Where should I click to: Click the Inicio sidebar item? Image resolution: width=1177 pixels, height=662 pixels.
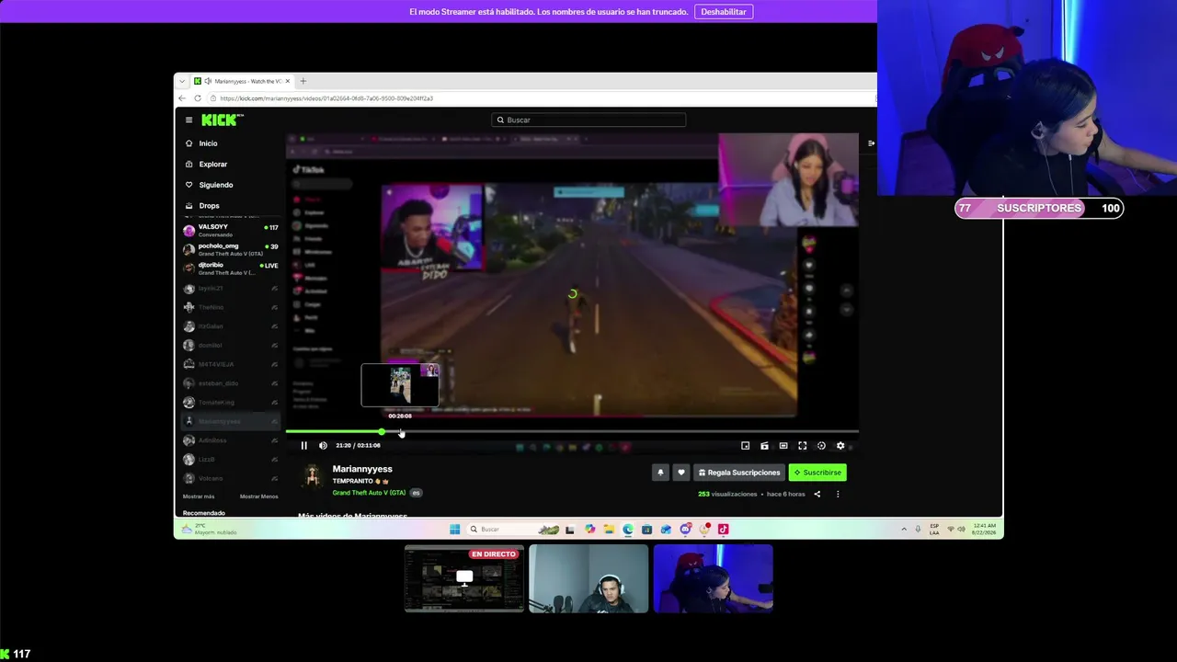[202, 143]
